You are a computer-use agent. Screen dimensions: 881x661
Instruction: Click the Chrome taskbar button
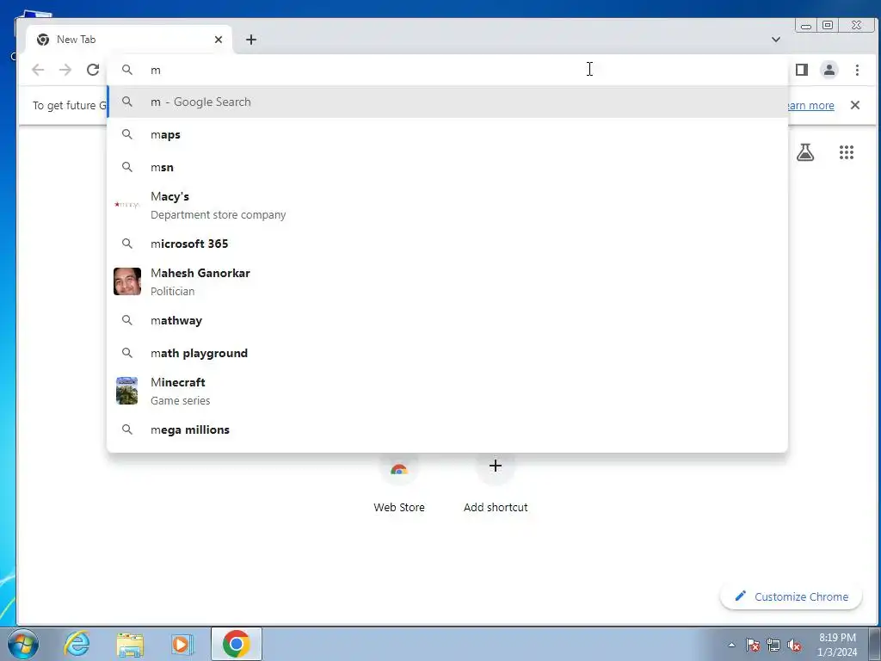click(x=237, y=644)
